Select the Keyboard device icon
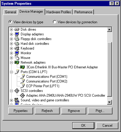Screen dimensions: 121x132 pos(17,48)
